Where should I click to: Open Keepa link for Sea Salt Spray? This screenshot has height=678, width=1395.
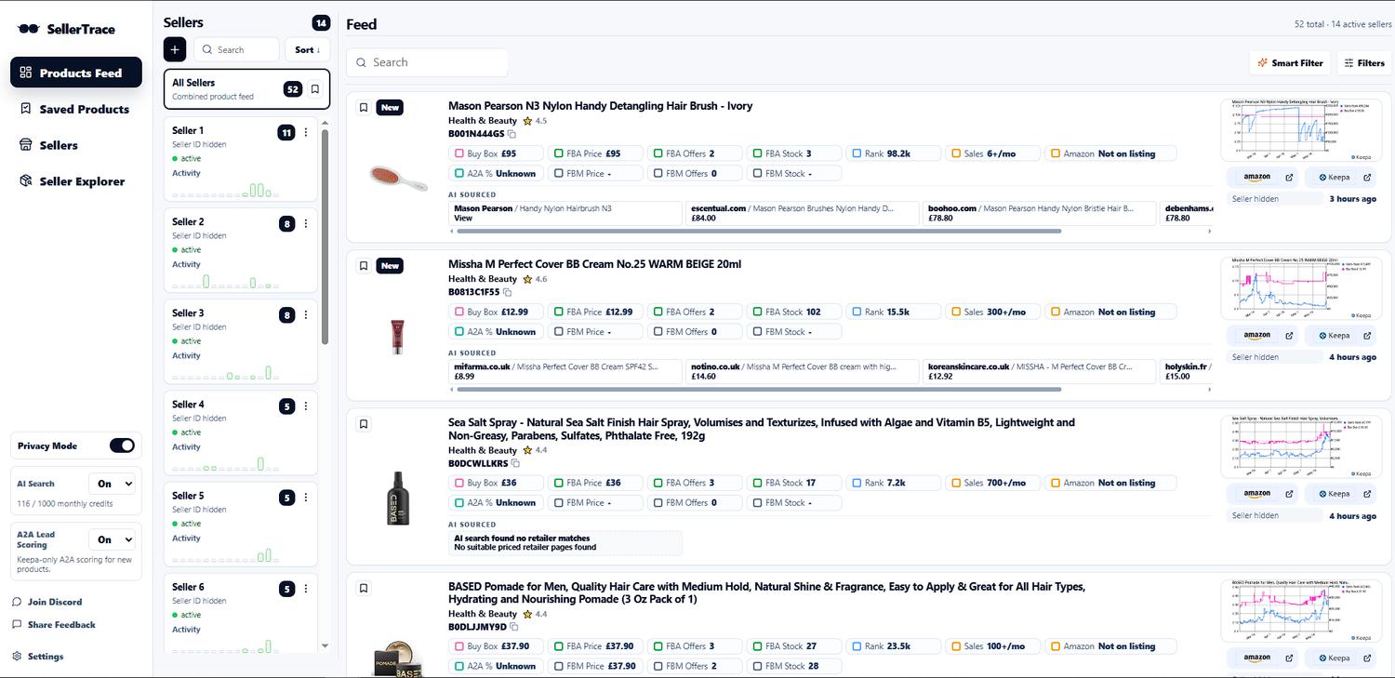point(1339,494)
